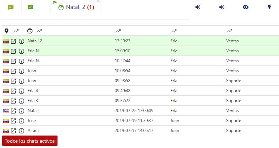Sort by the operator column trend arrow

point(174,31)
